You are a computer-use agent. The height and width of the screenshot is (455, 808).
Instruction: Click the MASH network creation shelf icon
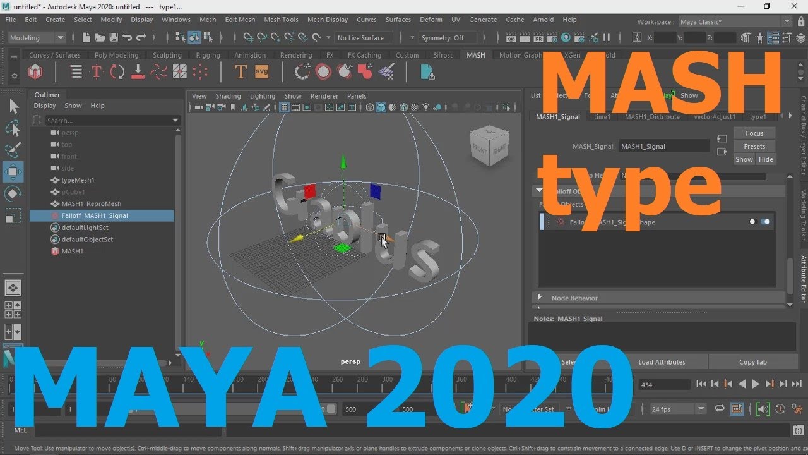pyautogui.click(x=36, y=72)
